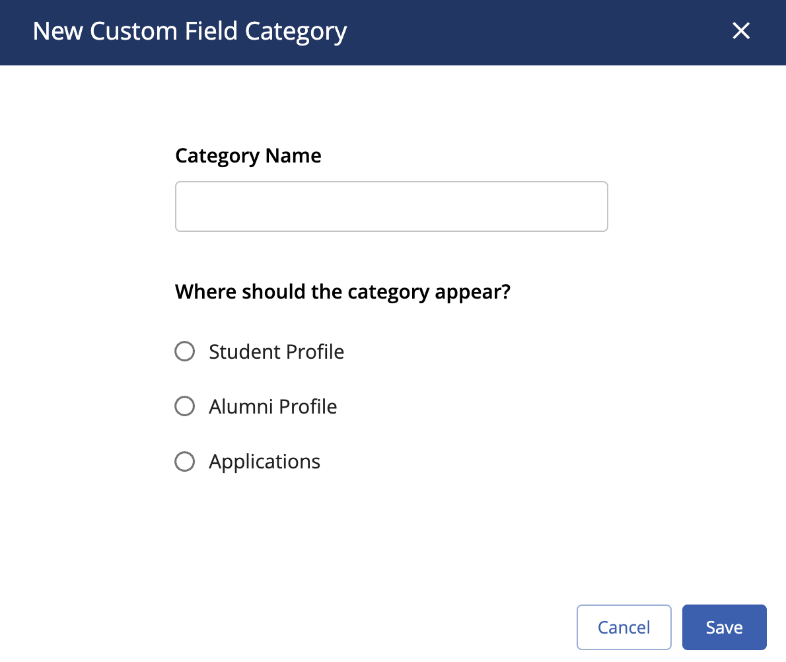Click the Cancel button
Screen dimensions: 786x662
pos(624,628)
